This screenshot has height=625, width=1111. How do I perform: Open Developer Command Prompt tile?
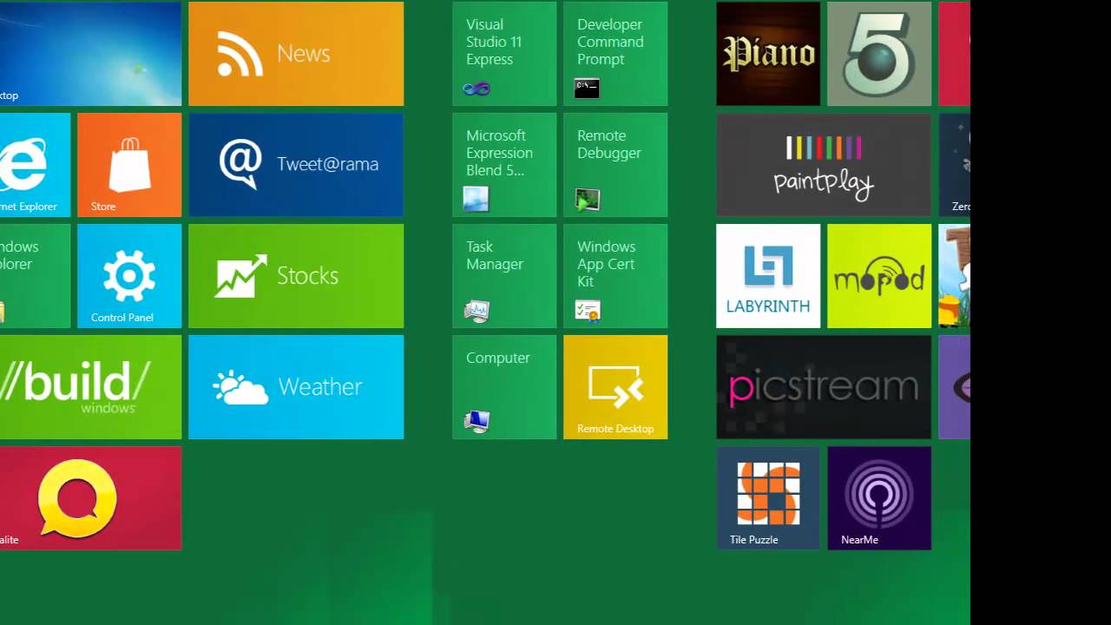(615, 54)
